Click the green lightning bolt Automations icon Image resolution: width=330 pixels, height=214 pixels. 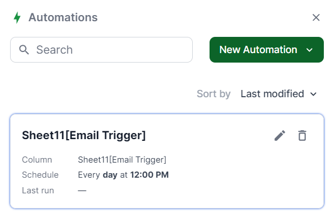(x=17, y=17)
